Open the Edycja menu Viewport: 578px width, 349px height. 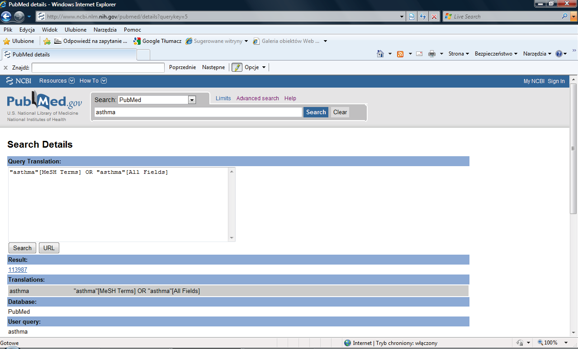click(x=27, y=30)
